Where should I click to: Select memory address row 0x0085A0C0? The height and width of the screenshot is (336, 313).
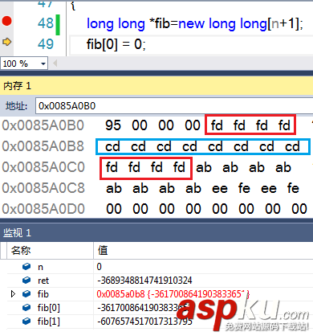click(x=43, y=167)
